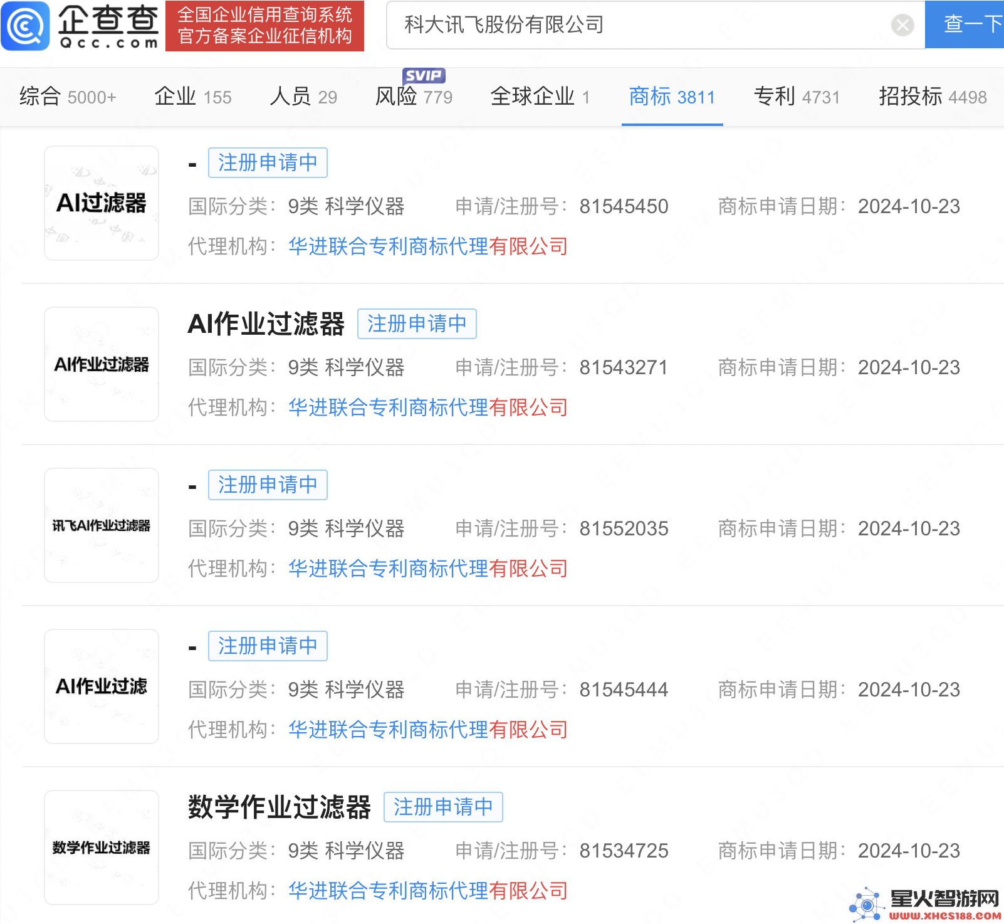Click registration number 81545444
This screenshot has width=1004, height=924.
pos(624,690)
